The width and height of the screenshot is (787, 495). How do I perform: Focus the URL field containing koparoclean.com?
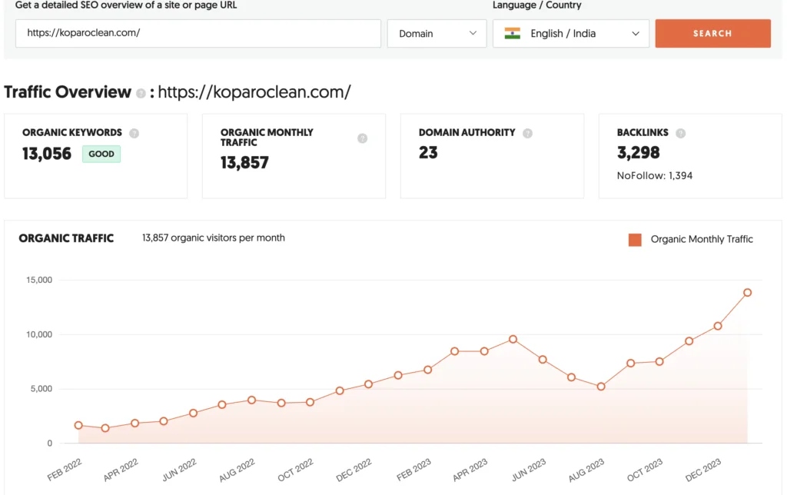(198, 33)
